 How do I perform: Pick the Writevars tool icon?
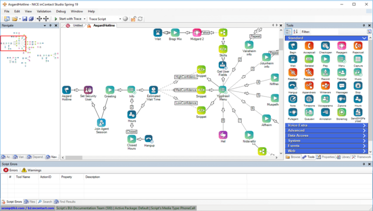(x=325, y=86)
